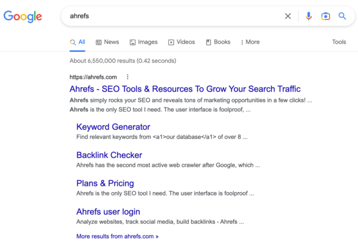This screenshot has height=243, width=358.
Task: Open options for ahrefs.com result
Action: tap(128, 77)
